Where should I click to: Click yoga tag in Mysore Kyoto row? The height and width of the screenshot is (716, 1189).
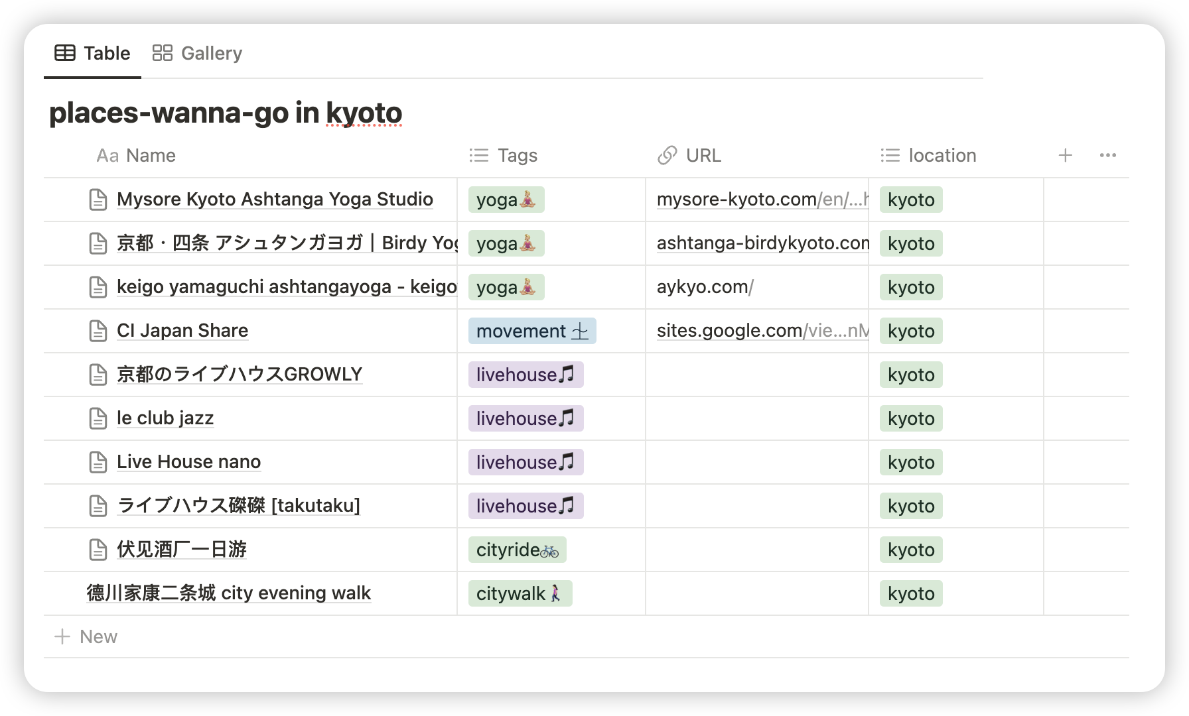(506, 200)
